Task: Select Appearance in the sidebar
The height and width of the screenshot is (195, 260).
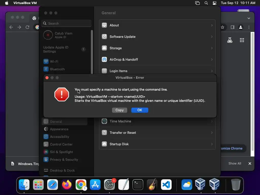Action: click(x=65, y=129)
